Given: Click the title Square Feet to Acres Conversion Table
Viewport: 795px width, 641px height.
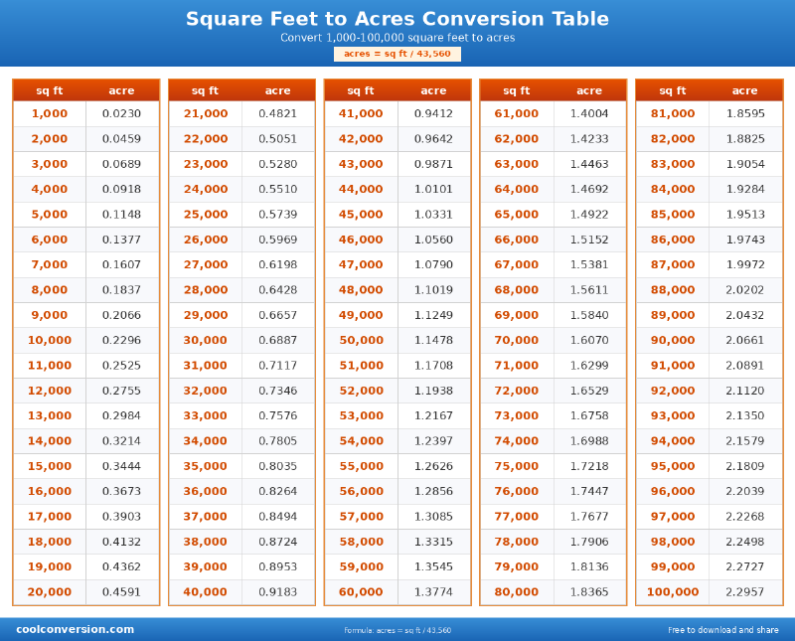Looking at the screenshot, I should click(397, 19).
